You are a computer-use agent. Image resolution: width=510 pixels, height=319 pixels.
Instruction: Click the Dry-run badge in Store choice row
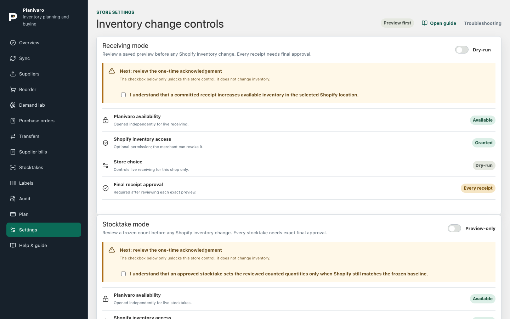click(484, 166)
